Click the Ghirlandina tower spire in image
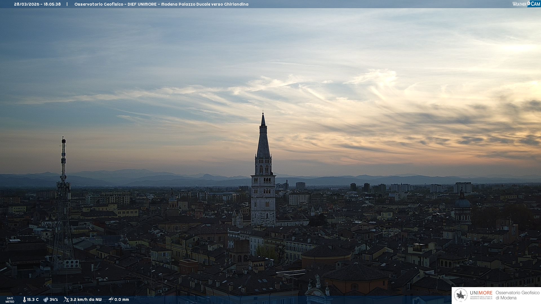This screenshot has height=304, width=541. [263, 141]
